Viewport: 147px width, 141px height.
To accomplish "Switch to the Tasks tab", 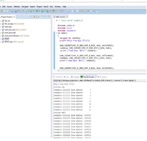I will 67,77.
